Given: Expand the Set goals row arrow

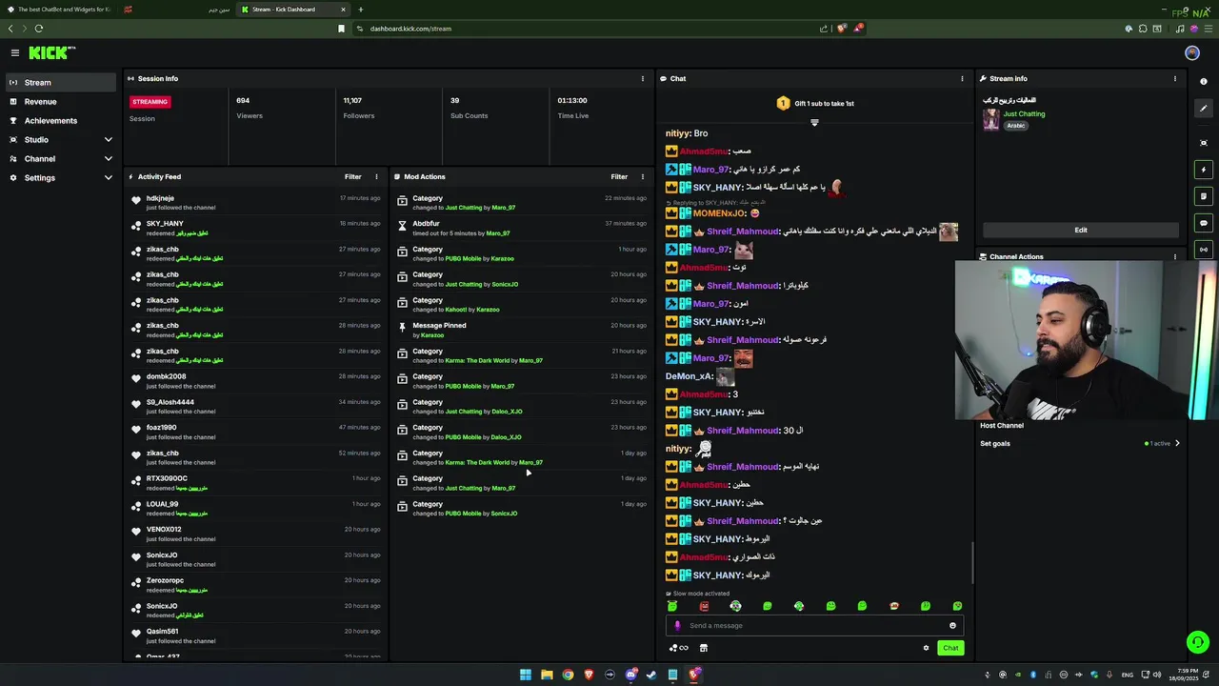Looking at the screenshot, I should pos(1177,443).
